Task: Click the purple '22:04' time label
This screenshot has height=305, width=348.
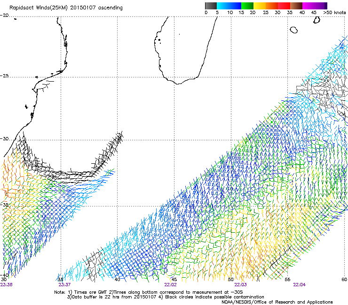Action: click(299, 285)
